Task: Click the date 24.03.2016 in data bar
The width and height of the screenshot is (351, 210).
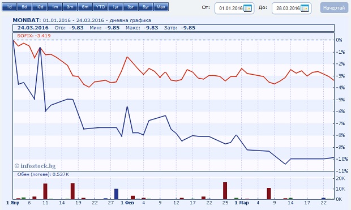Action: (33, 28)
